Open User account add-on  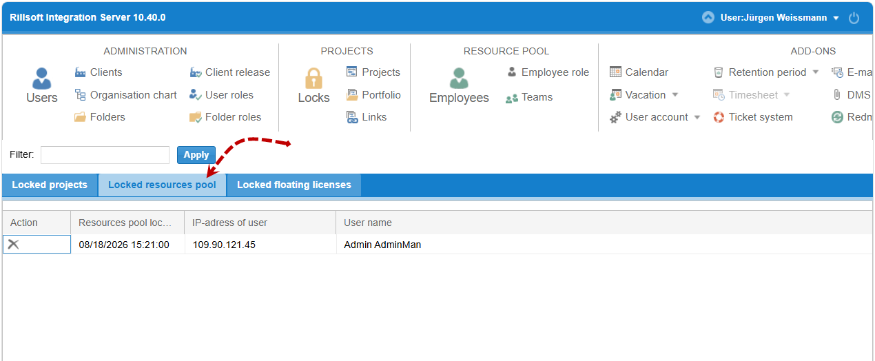pos(648,117)
